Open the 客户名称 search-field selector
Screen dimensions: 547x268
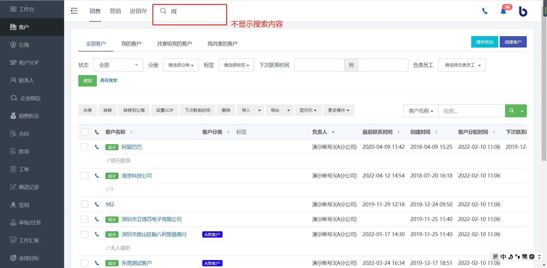(421, 111)
